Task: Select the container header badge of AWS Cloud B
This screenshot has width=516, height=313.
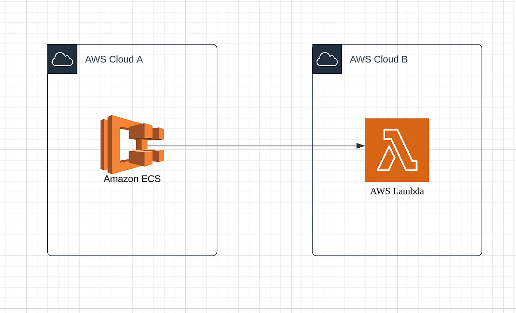Action: [x=327, y=59]
